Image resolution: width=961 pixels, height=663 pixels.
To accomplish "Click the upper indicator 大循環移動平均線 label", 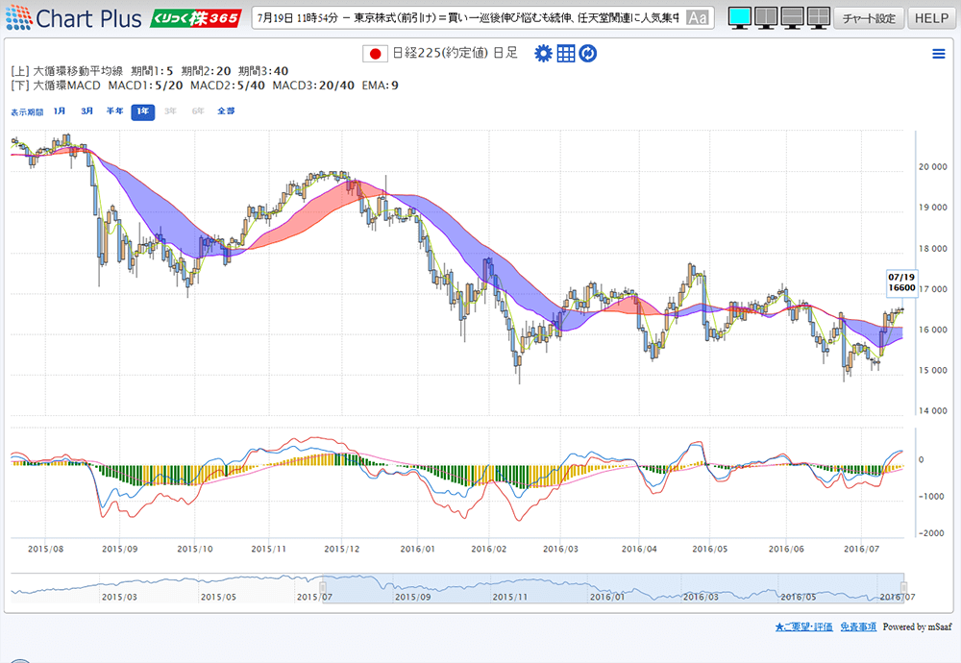I will pos(77,71).
